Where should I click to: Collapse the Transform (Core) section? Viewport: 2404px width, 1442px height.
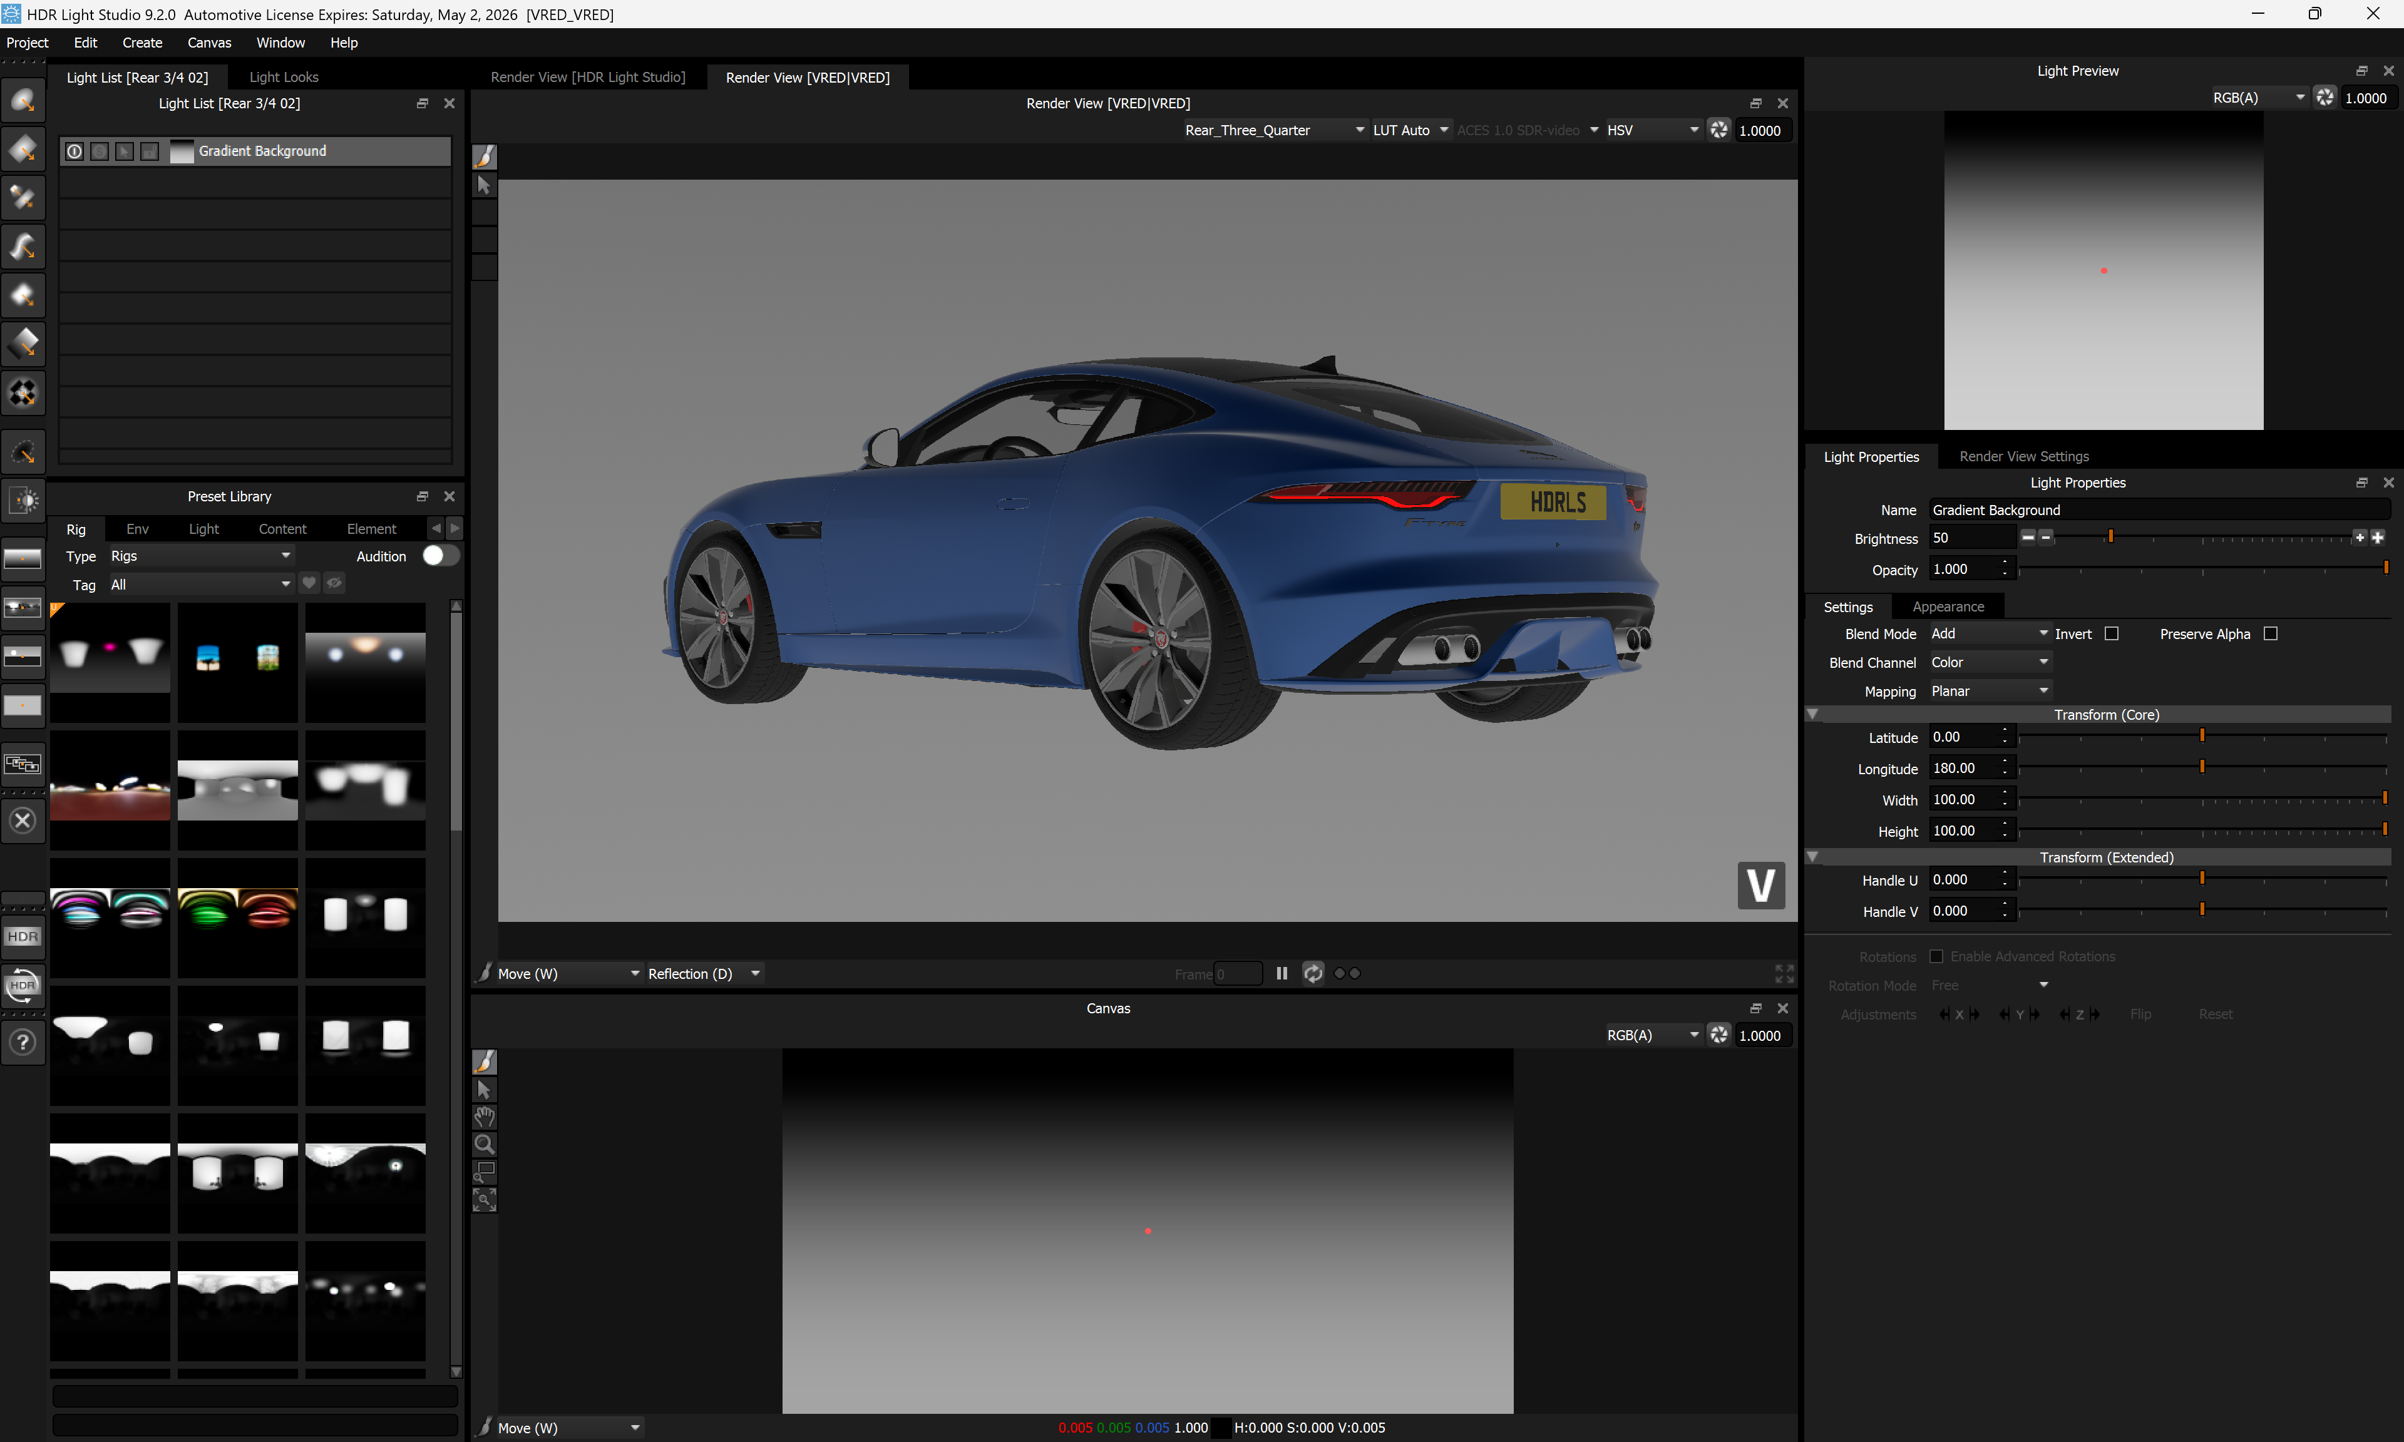pyautogui.click(x=1813, y=714)
